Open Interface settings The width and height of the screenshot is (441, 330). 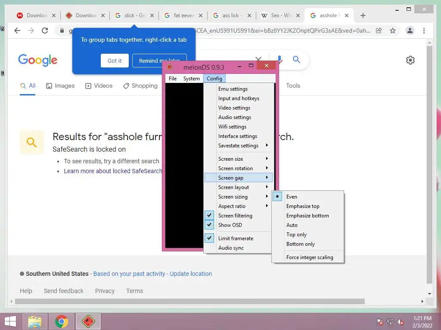[x=238, y=136]
